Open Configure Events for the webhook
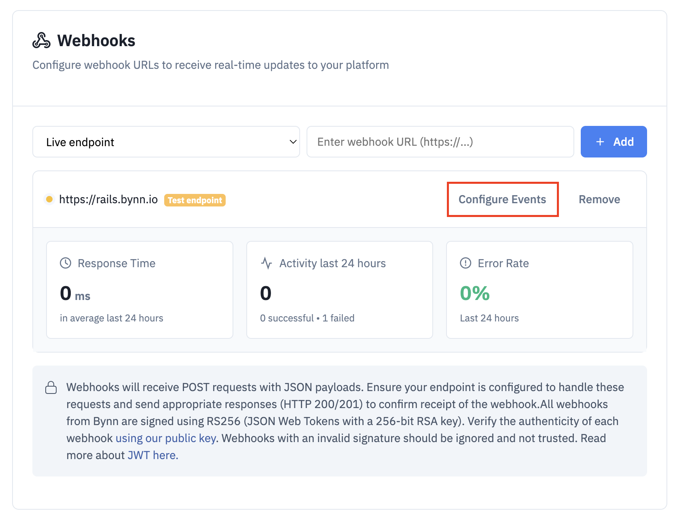This screenshot has height=519, width=677. (502, 199)
